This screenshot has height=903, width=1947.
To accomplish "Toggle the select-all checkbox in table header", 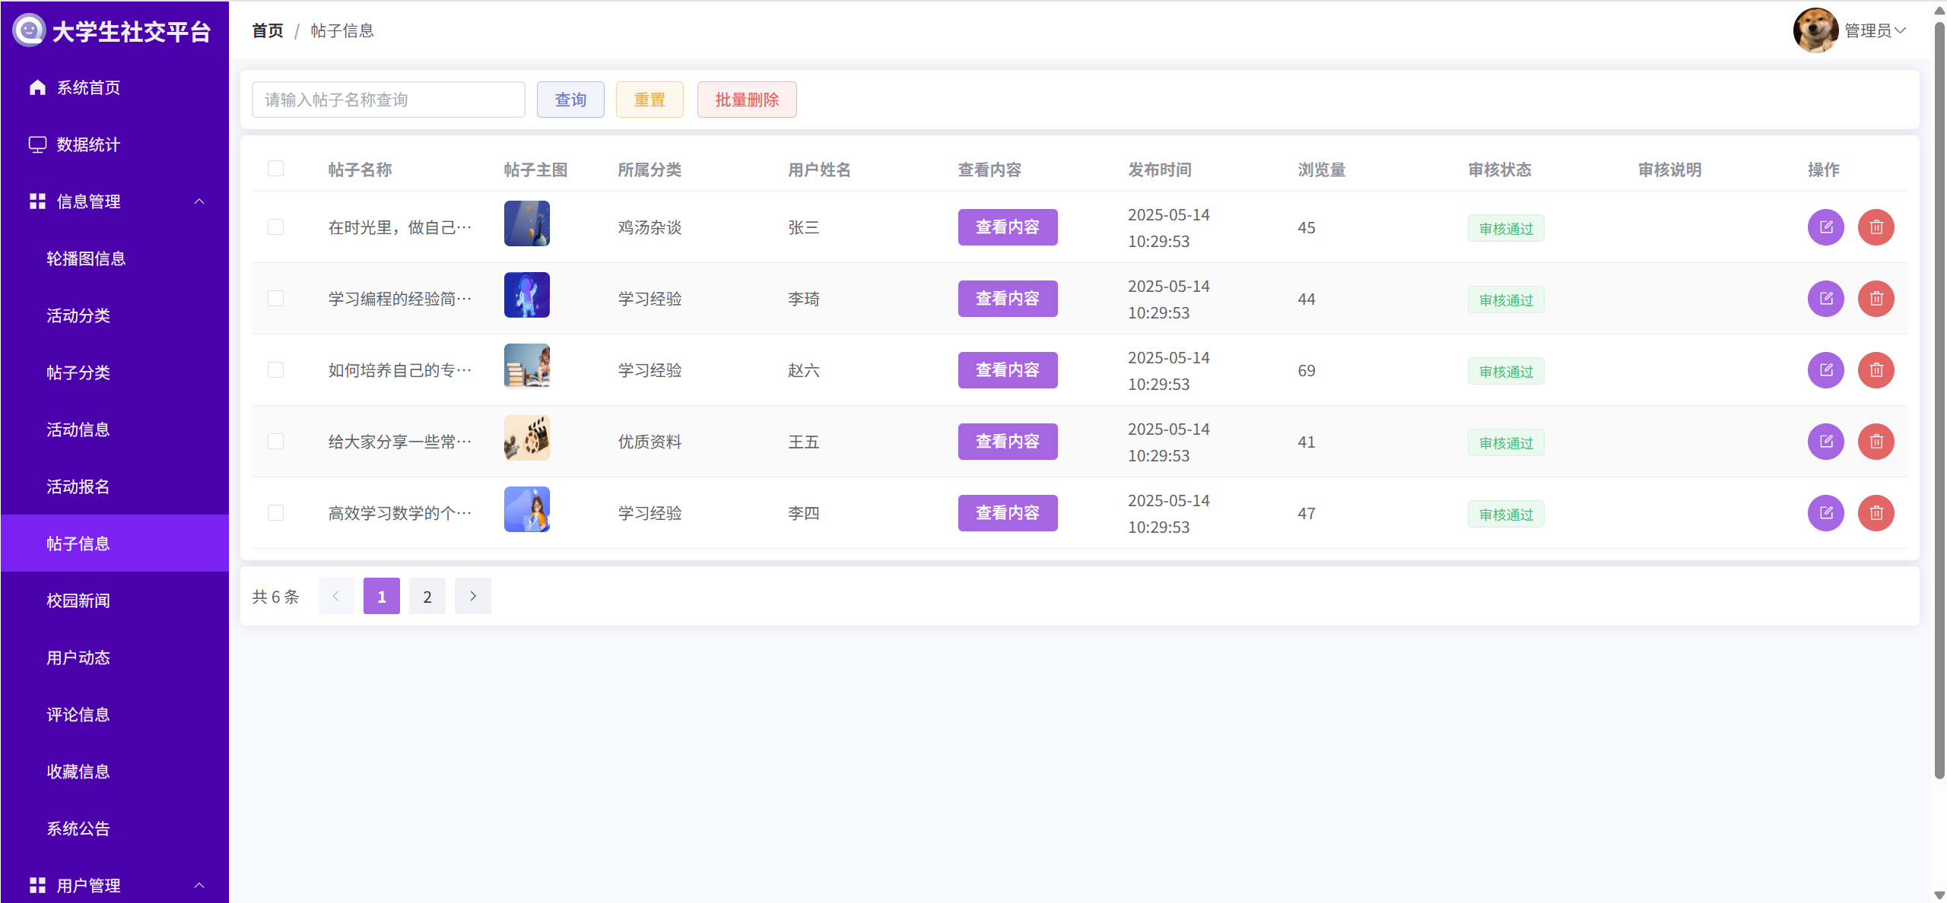I will pyautogui.click(x=275, y=169).
